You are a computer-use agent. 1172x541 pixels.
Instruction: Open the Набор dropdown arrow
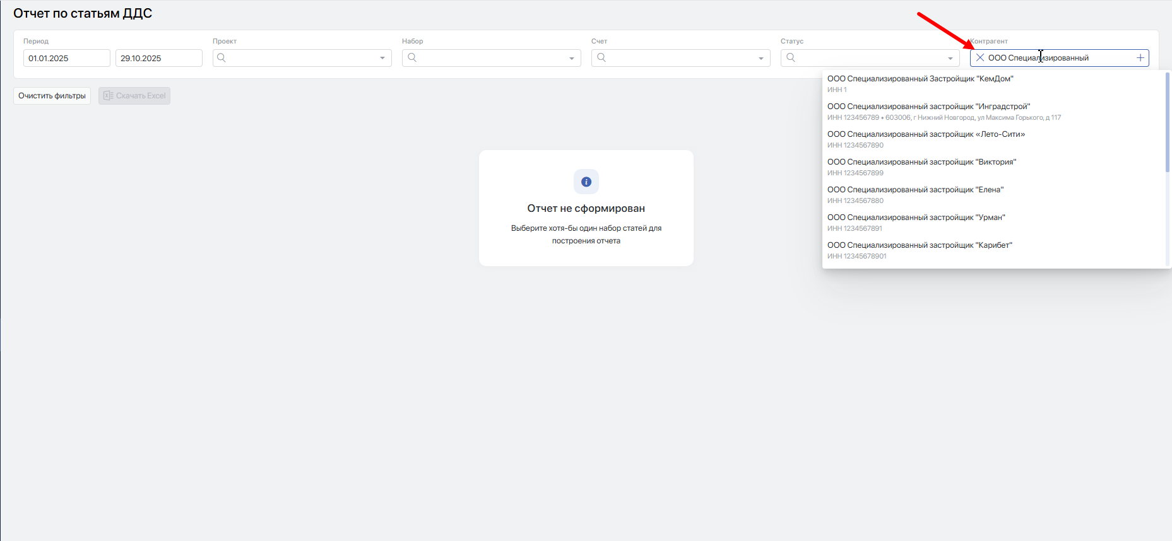click(572, 58)
